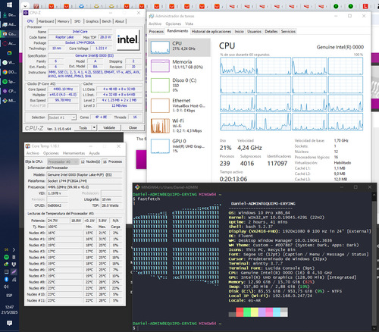Click the terminal scrollbar down arrow

pos(374,327)
